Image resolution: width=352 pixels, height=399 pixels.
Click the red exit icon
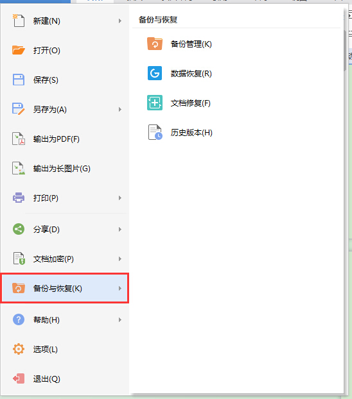[19, 378]
